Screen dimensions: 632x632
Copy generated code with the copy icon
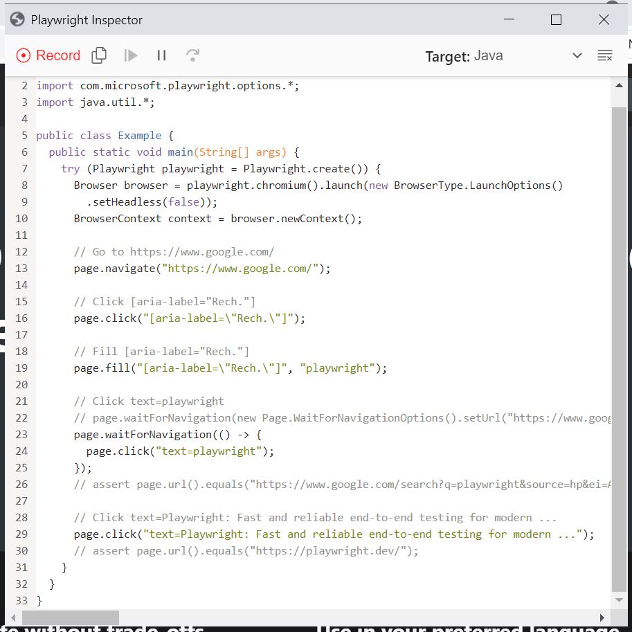point(99,55)
